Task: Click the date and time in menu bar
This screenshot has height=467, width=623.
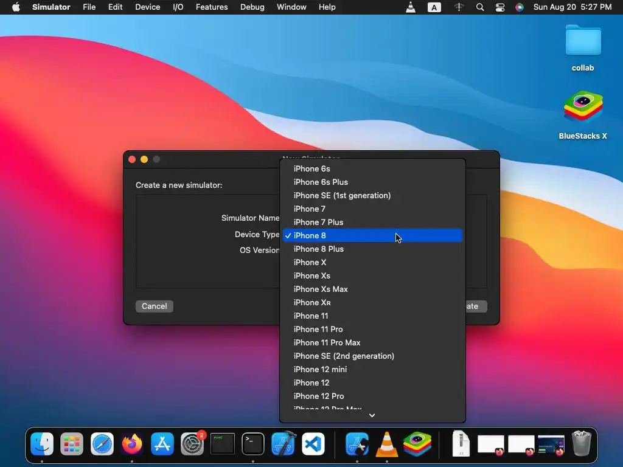Action: (x=572, y=7)
